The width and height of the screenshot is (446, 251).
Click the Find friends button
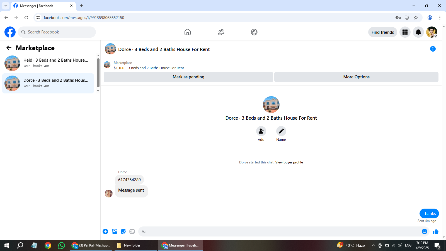[383, 32]
